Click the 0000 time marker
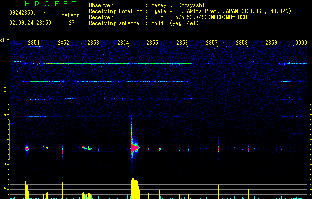312x199 pixels. click(301, 43)
